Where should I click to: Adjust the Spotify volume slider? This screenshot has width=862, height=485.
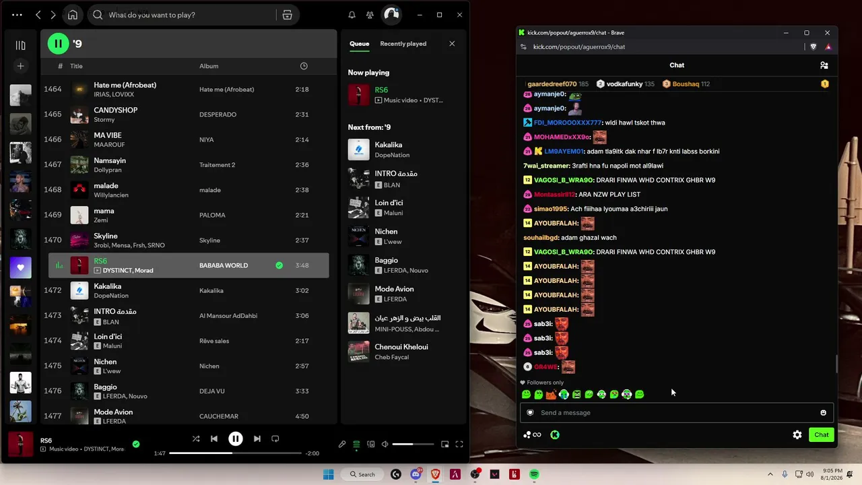coord(413,444)
